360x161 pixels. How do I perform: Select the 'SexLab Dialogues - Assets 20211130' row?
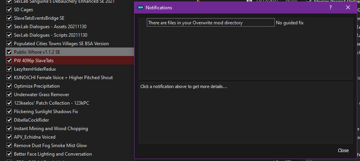70,27
